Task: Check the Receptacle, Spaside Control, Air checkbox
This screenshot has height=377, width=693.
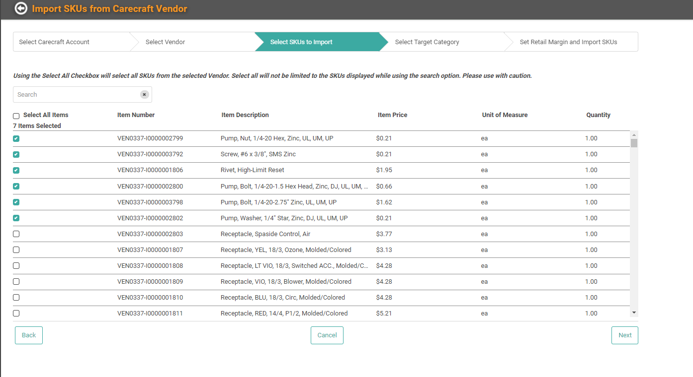Action: point(16,234)
